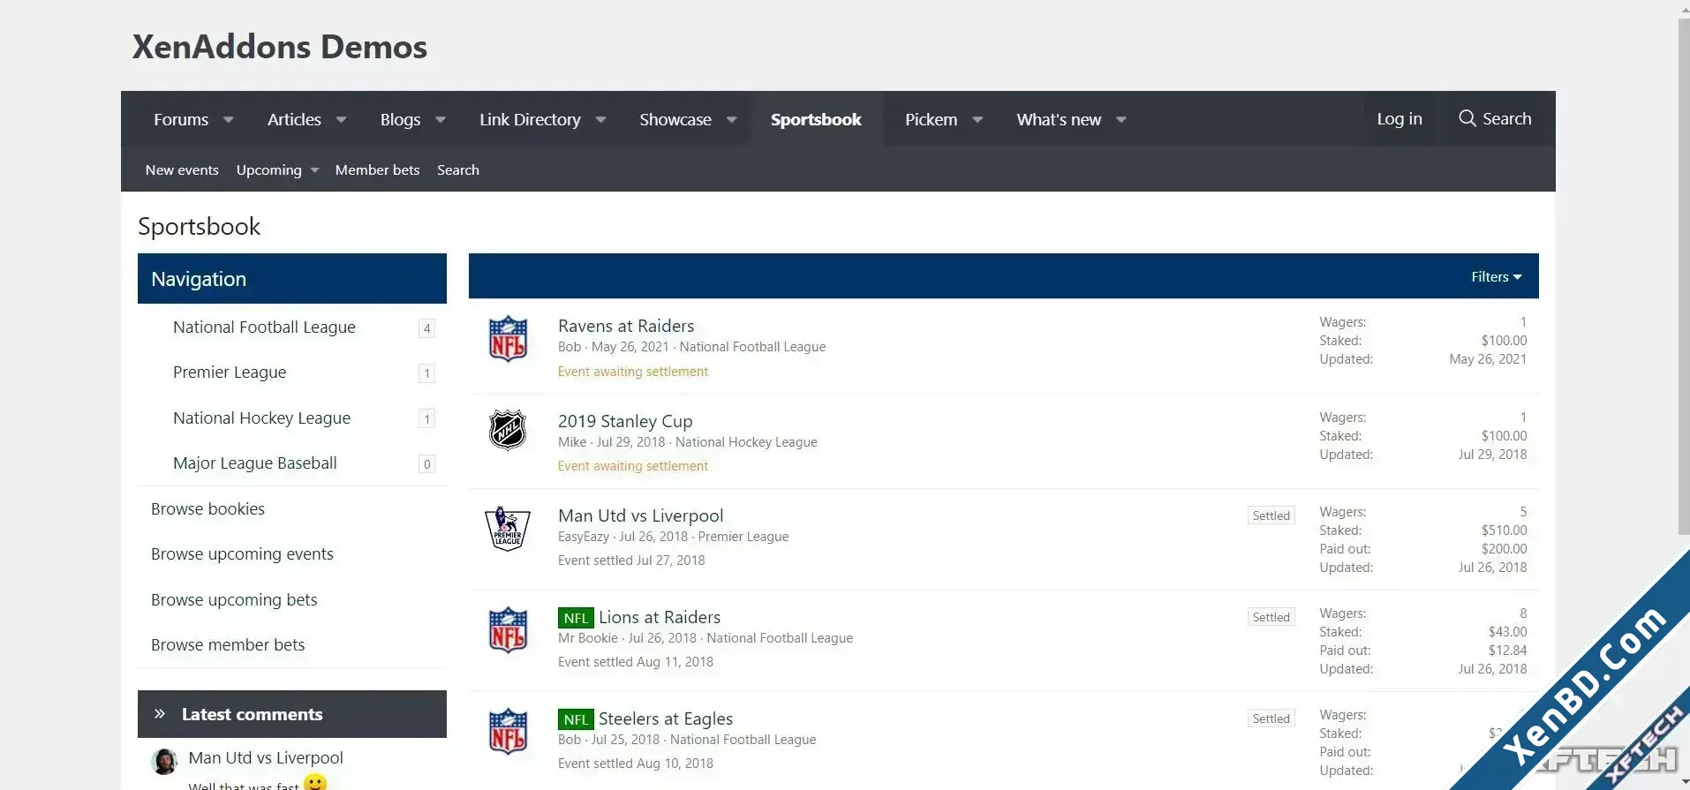Click Settled label on Lions at Raiders
The height and width of the screenshot is (790, 1690).
click(1271, 617)
